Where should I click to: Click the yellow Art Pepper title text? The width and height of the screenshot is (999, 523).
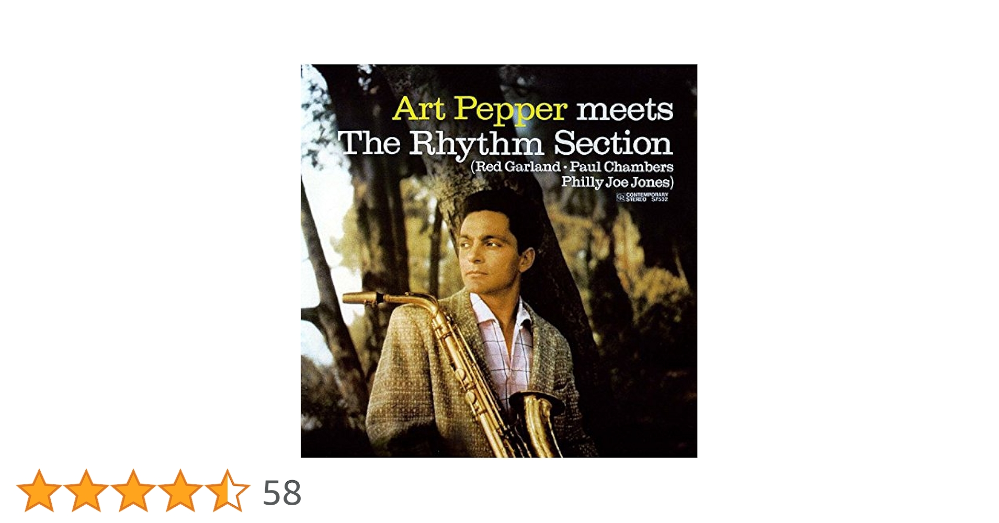(x=480, y=109)
